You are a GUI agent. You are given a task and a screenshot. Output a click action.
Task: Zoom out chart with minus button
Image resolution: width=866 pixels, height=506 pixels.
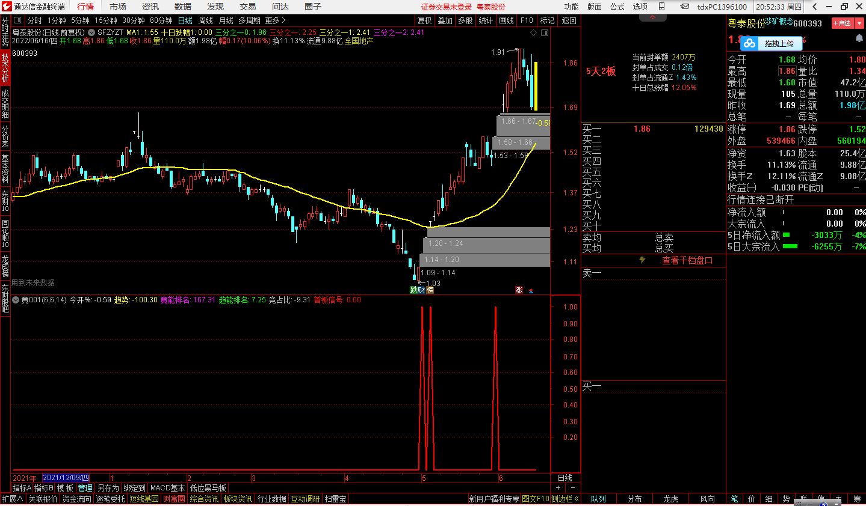(x=573, y=488)
